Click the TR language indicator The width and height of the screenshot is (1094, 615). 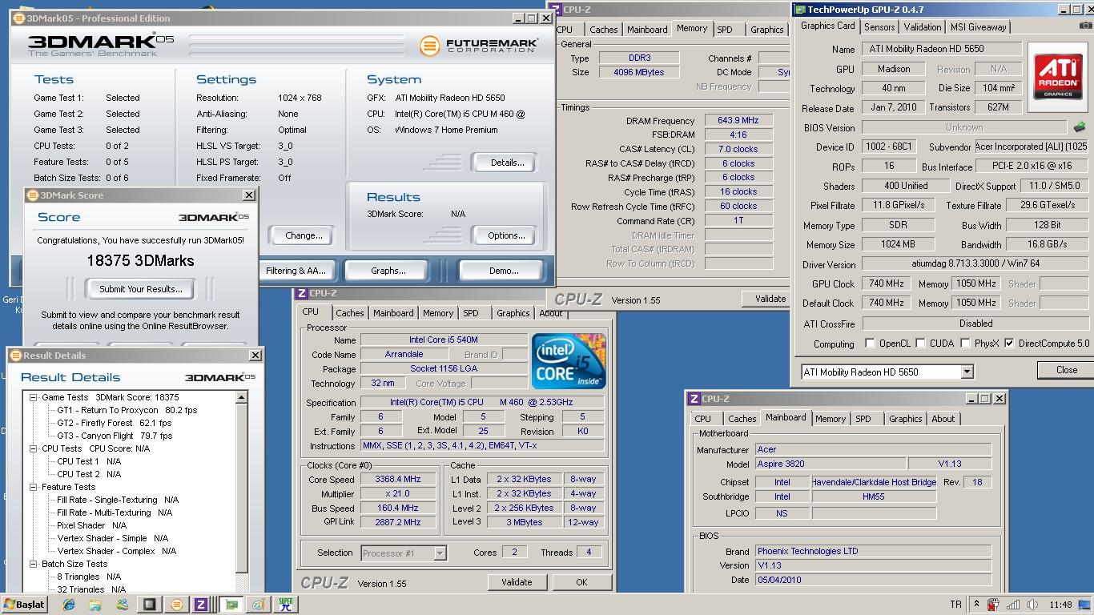pyautogui.click(x=955, y=605)
